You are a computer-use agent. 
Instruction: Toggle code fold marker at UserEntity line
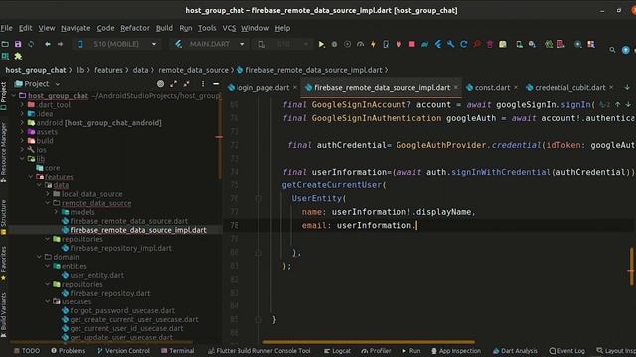click(258, 198)
